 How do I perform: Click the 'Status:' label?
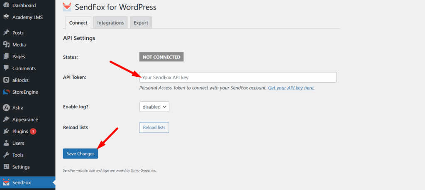pyautogui.click(x=71, y=57)
